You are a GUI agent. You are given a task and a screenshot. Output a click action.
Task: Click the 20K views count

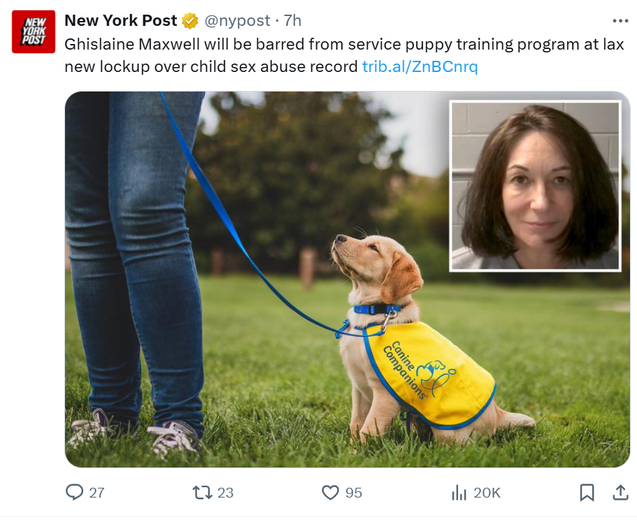(x=487, y=493)
